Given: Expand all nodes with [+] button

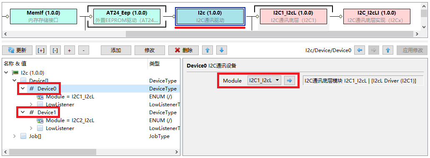Looking at the screenshot, I should pos(41,50).
